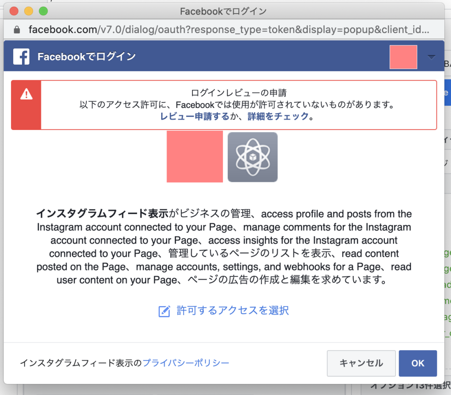
Task: Cancel the login with the キャンセル button
Action: click(361, 363)
